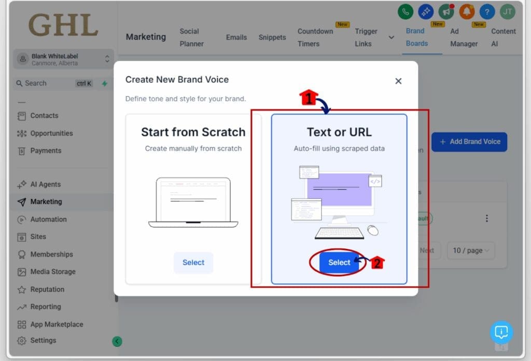This screenshot has height=361, width=531.
Task: Open App Marketplace in sidebar
Action: [x=57, y=324]
